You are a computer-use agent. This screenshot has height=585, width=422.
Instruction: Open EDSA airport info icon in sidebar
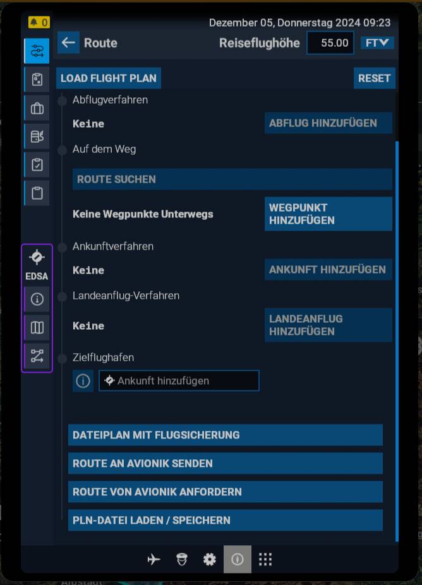(37, 299)
